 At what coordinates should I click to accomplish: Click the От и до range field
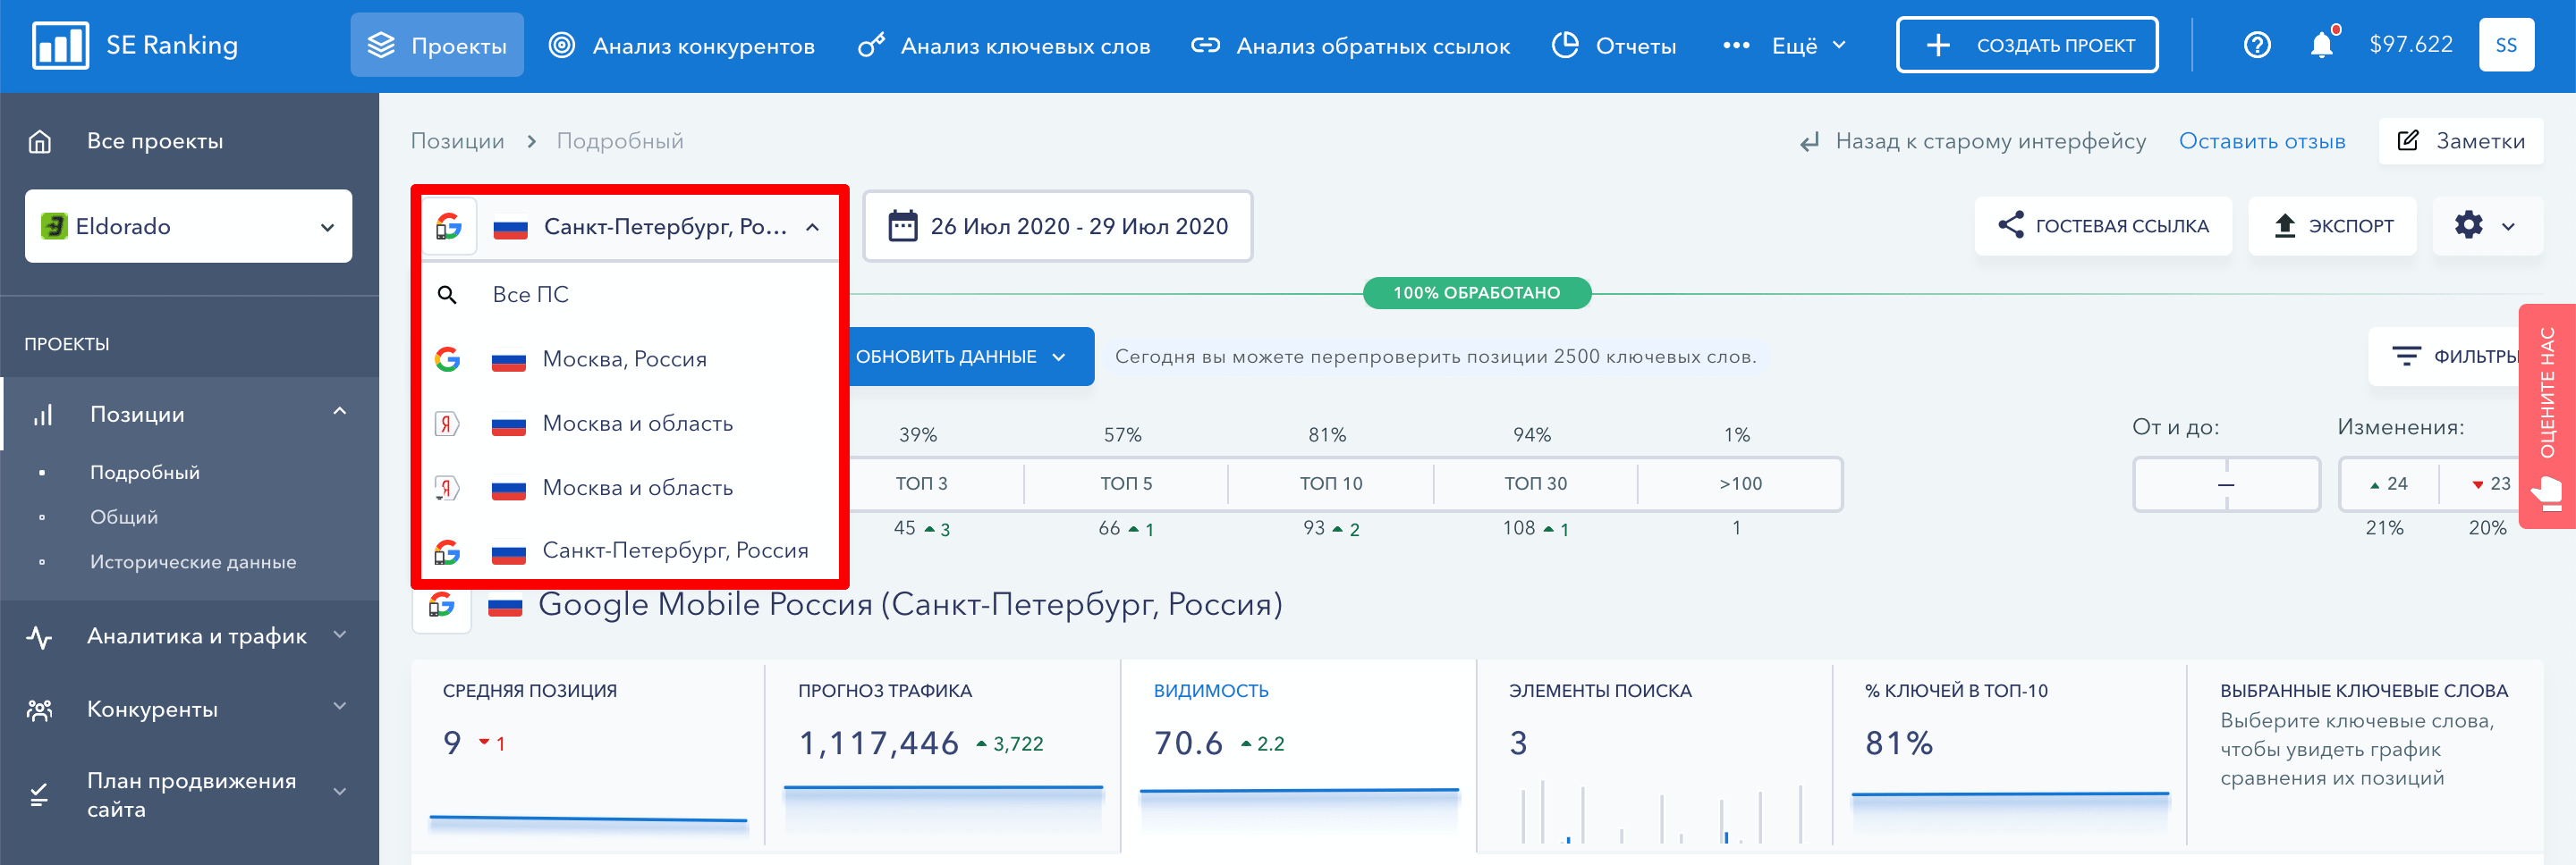pyautogui.click(x=2226, y=484)
